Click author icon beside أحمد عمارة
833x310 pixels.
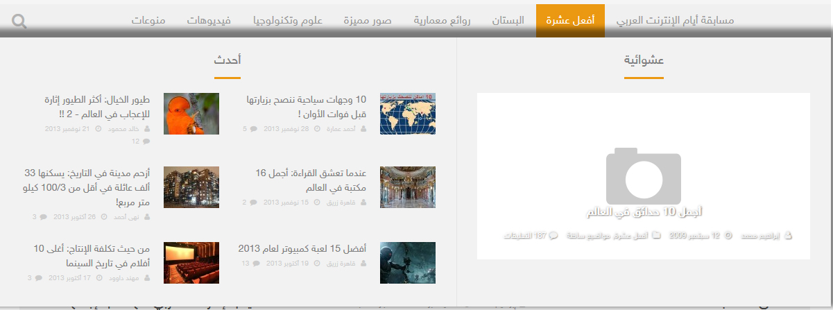tap(363, 129)
